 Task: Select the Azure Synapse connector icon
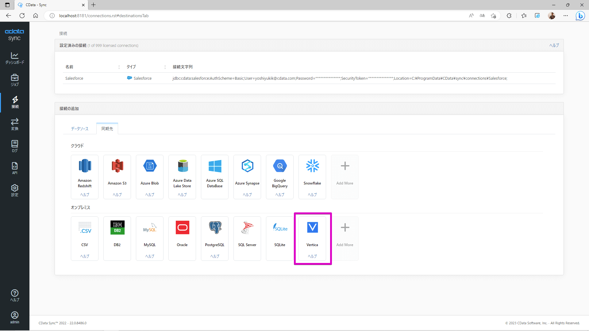[247, 166]
